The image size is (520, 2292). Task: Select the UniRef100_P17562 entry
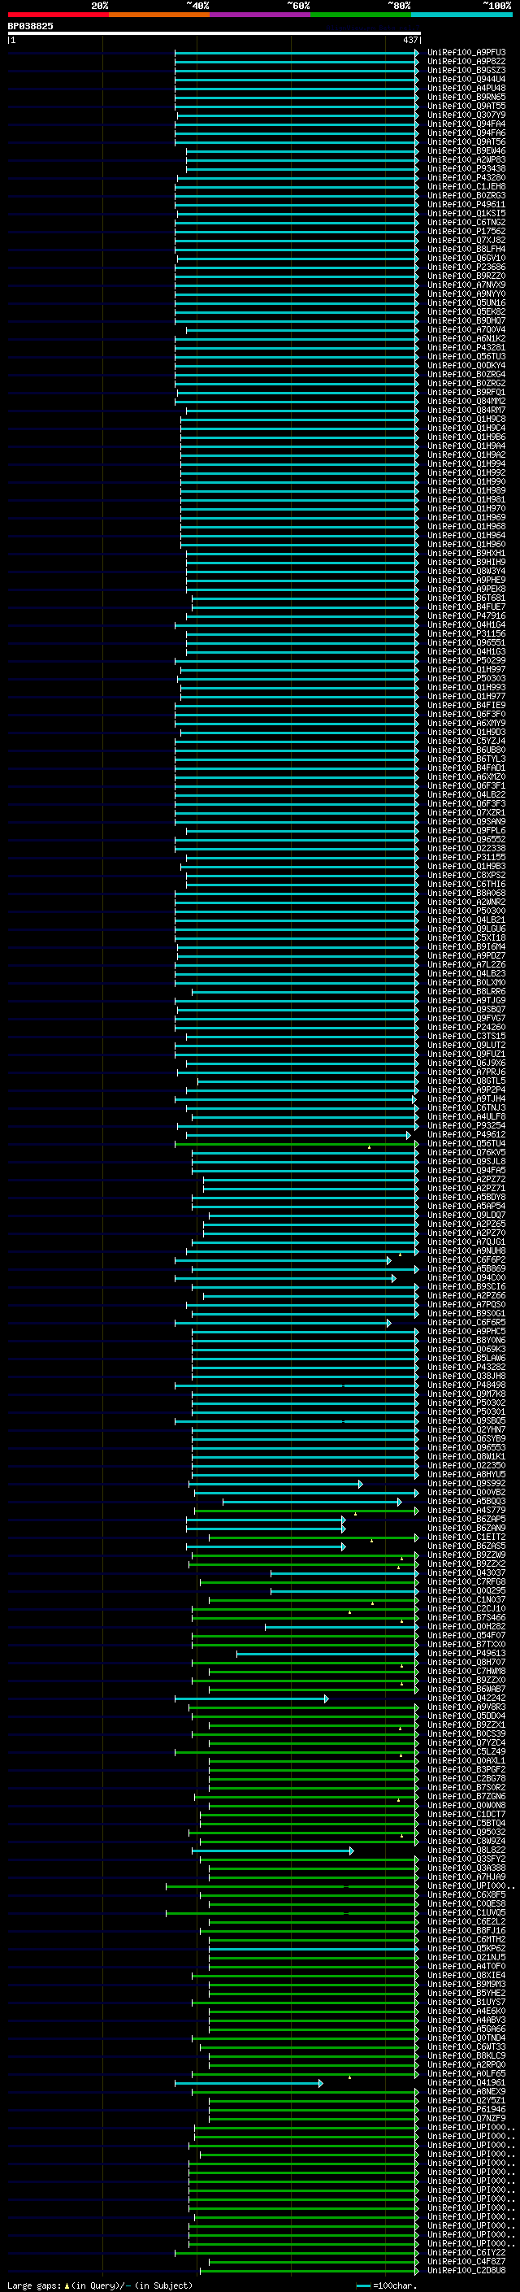466,232
